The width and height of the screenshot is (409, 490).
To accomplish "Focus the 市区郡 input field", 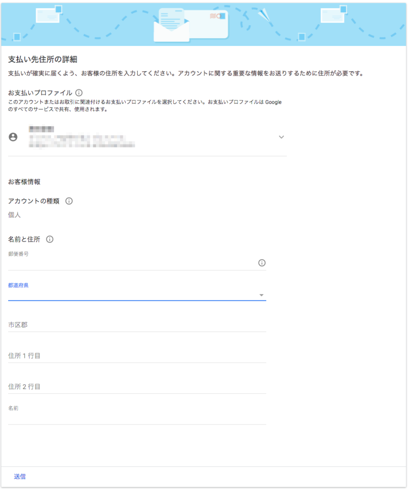I will pyautogui.click(x=137, y=325).
